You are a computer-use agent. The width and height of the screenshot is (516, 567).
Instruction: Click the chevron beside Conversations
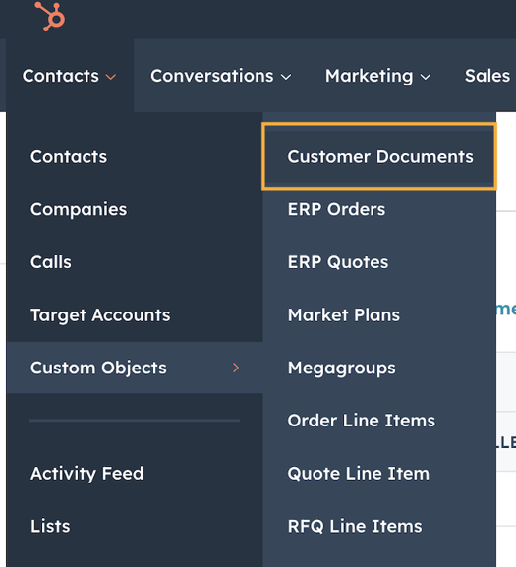point(286,77)
